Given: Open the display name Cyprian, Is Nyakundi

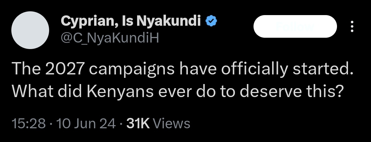Looking at the screenshot, I should click(131, 21).
